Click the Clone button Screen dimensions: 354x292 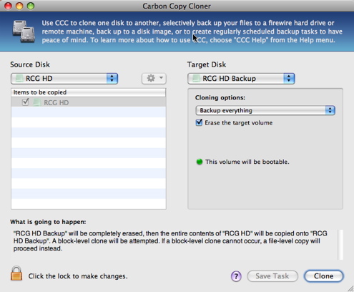click(x=323, y=276)
